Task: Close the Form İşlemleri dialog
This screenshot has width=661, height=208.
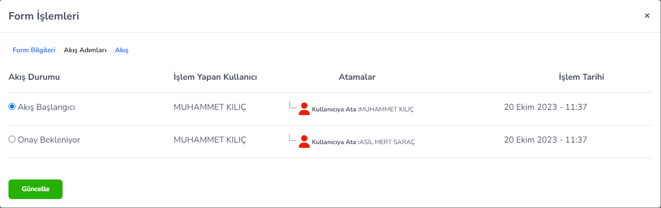Action: pos(647,16)
